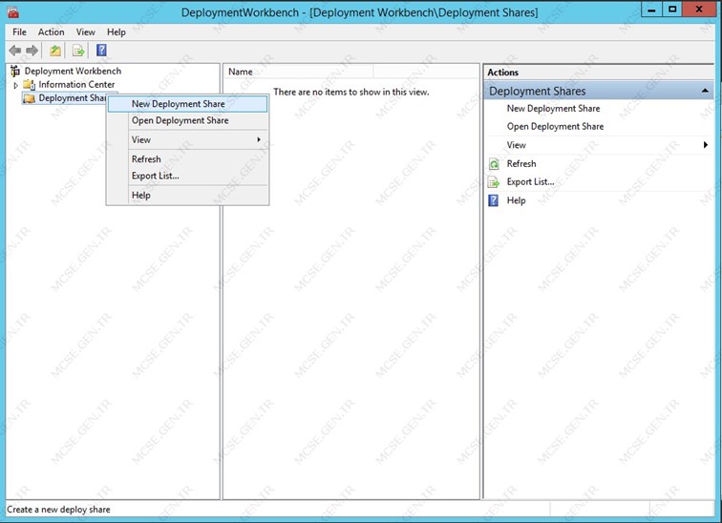Image resolution: width=722 pixels, height=523 pixels.
Task: Click the Deployment Shares folder icon in tree
Action: coord(29,98)
